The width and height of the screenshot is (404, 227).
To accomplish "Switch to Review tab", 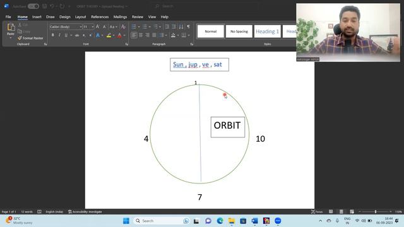I will (x=138, y=17).
